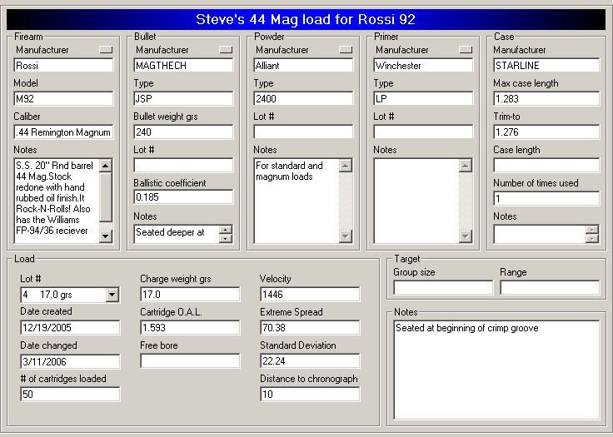Click down arrow of Firearm Notes scrollbar
The height and width of the screenshot is (437, 613).
[106, 236]
